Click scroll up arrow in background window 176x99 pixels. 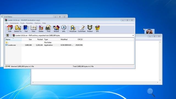[x=160, y=42]
